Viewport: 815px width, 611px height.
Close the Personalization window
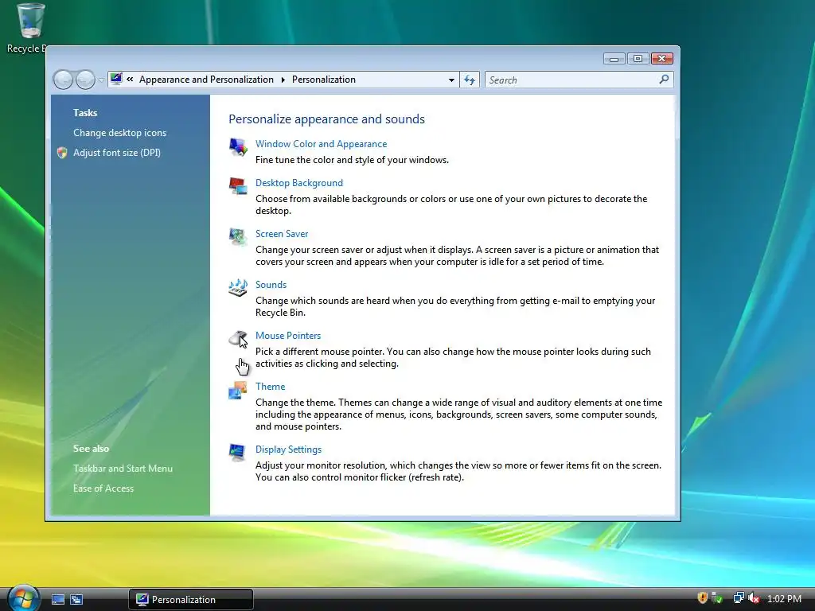661,59
